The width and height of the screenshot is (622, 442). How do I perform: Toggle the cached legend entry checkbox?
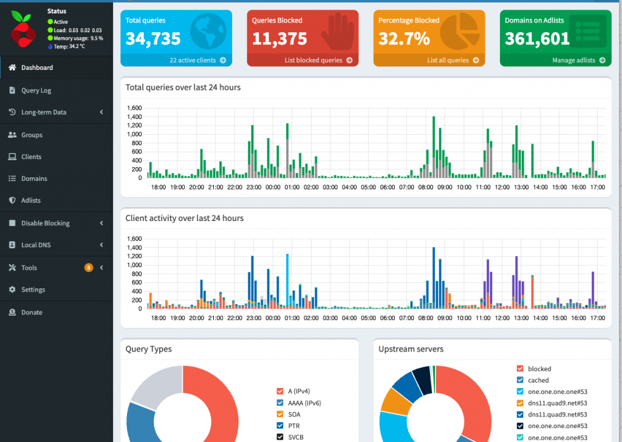click(x=519, y=380)
